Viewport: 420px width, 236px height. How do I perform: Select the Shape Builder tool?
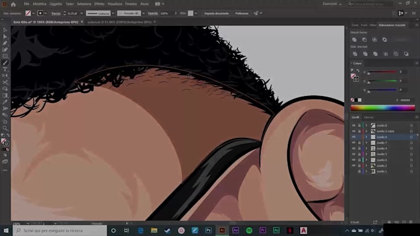coord(5,89)
